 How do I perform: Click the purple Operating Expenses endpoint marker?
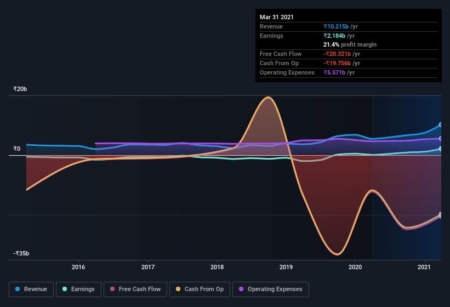click(441, 138)
